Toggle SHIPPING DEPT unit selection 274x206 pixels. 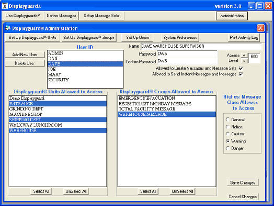tap(58, 120)
